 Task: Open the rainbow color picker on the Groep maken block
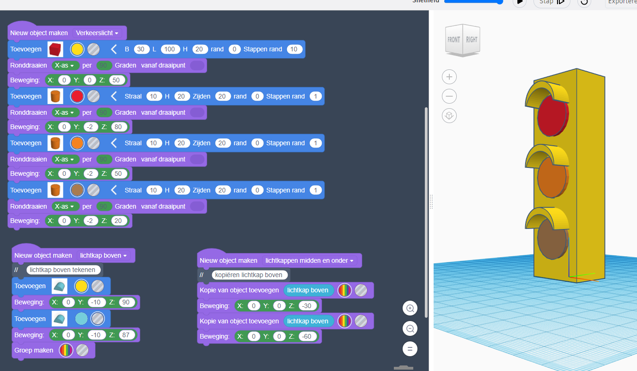pyautogui.click(x=65, y=350)
